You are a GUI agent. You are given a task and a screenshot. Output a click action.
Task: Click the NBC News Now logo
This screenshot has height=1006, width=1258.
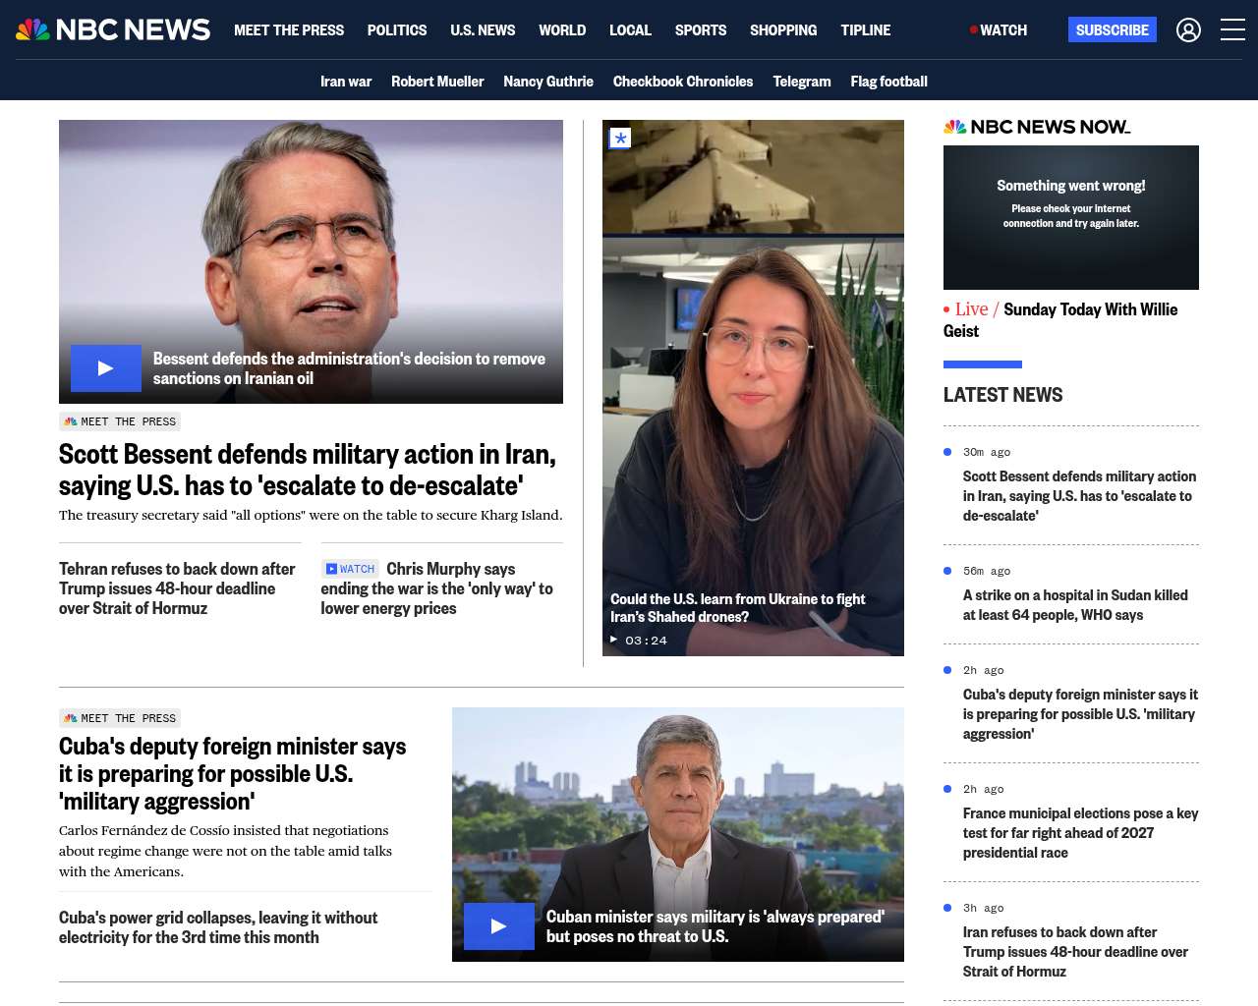coord(1037,127)
